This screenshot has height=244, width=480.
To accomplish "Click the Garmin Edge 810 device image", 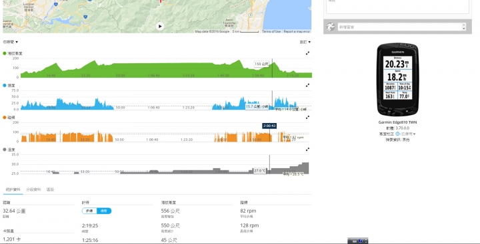I will coord(397,79).
